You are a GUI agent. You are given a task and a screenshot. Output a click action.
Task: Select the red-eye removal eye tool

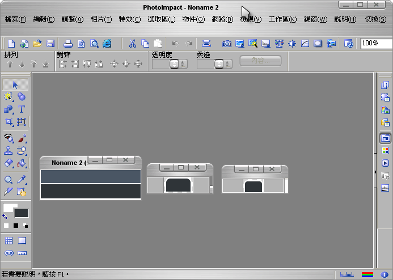[9, 138]
